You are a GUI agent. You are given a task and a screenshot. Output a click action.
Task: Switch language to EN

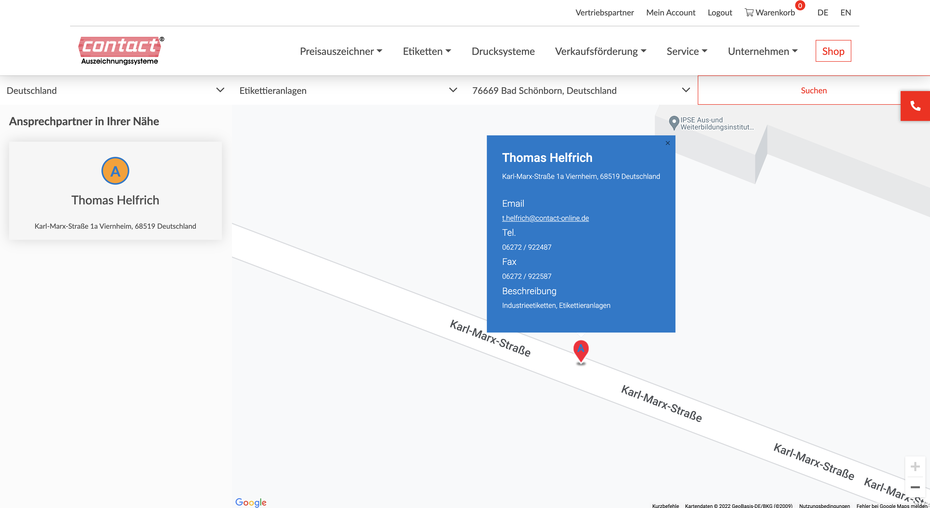coord(845,13)
